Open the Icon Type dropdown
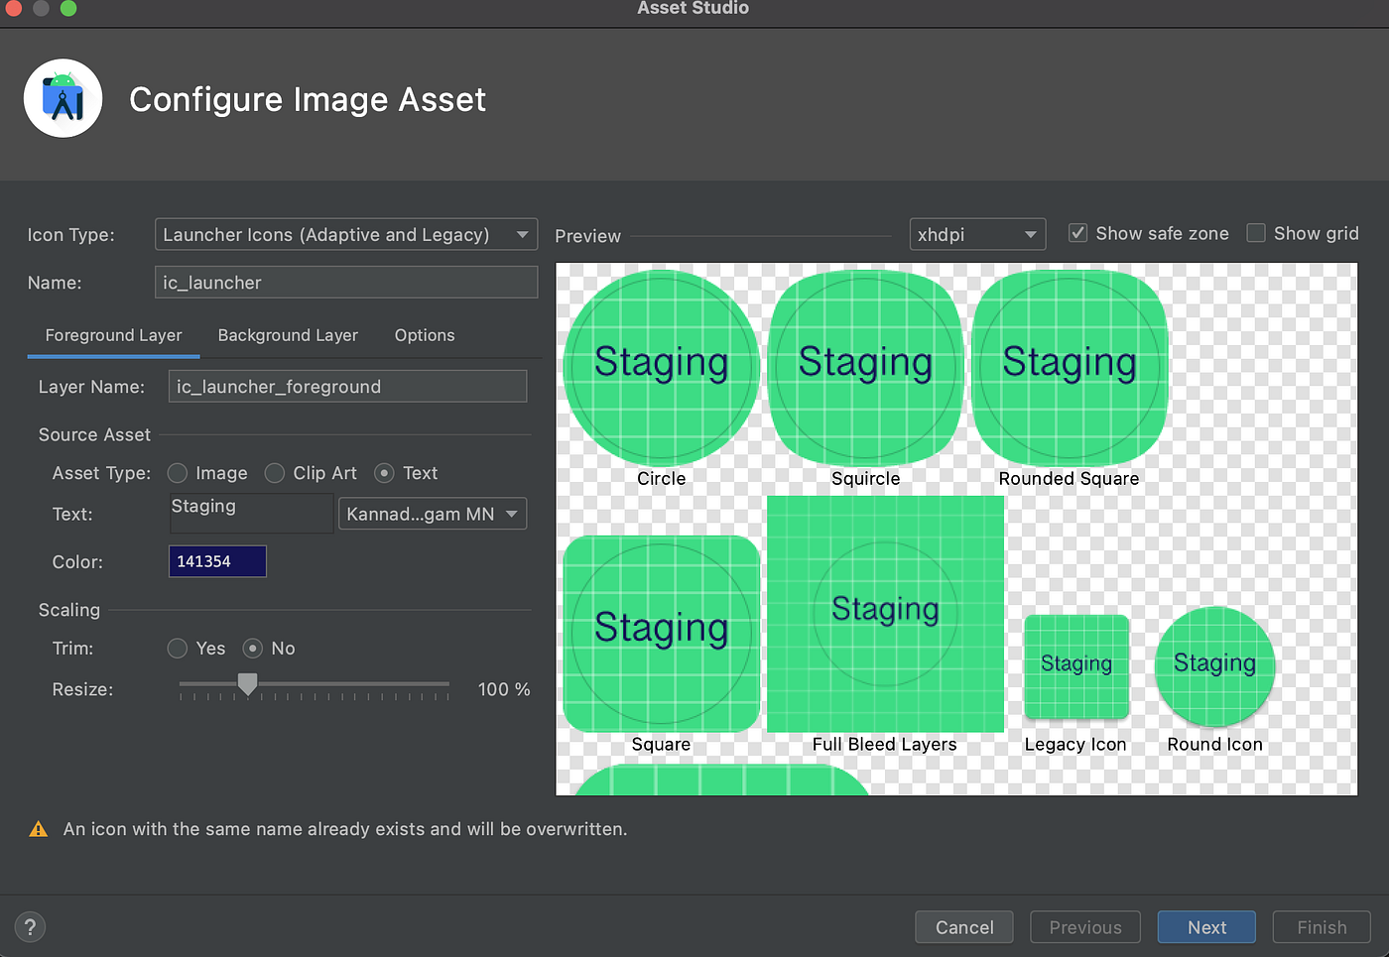The height and width of the screenshot is (957, 1389). 345,234
